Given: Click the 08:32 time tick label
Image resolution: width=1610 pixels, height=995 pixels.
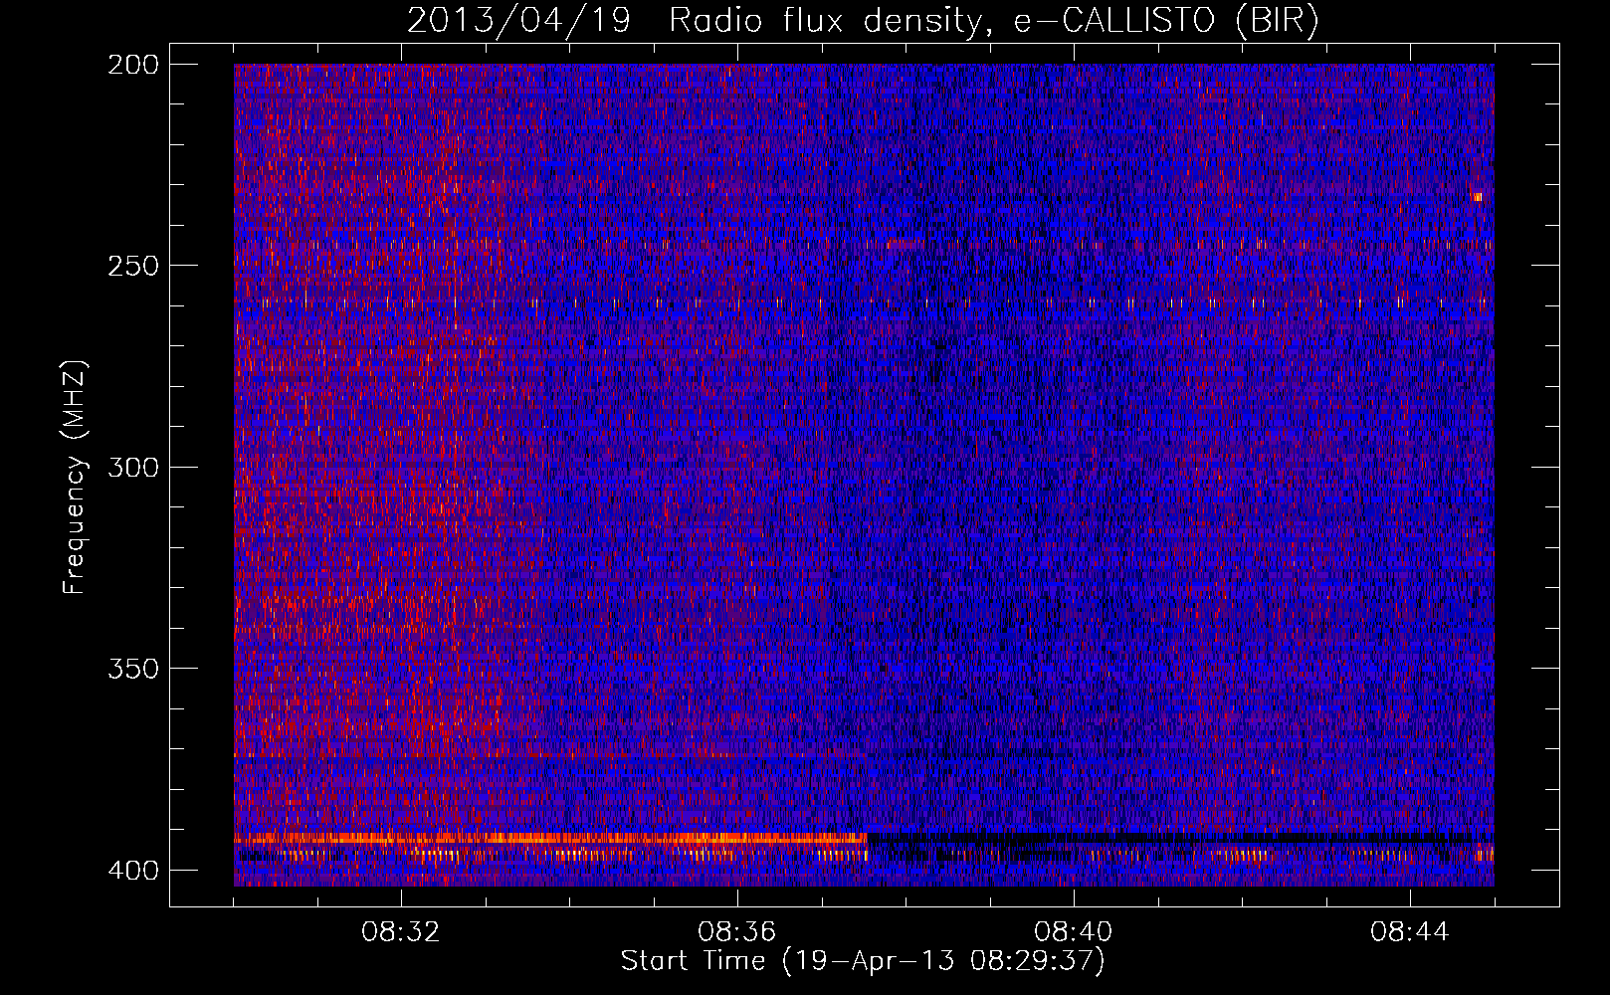Looking at the screenshot, I should (401, 932).
